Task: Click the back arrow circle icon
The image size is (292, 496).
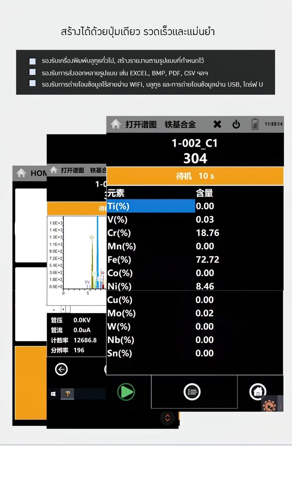Action: point(61,370)
